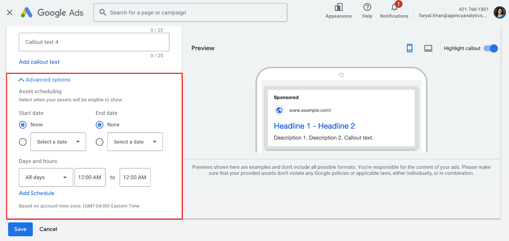The image size is (509, 241).
Task: Switch preview to mobile device
Action: point(409,48)
